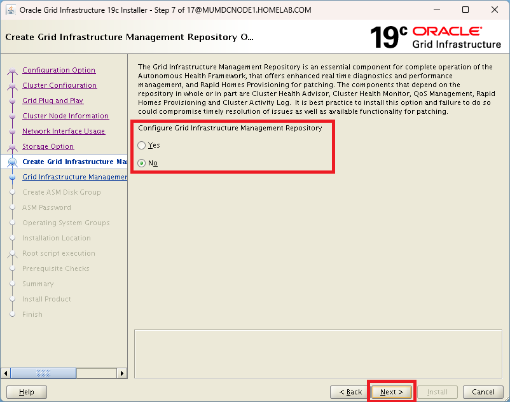This screenshot has width=510, height=402.
Task: Click the Next button
Action: pyautogui.click(x=392, y=392)
